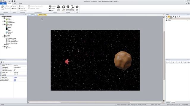
Task: Click the rectangle tool in the Tilemap toolbar
Action: click(171, 62)
